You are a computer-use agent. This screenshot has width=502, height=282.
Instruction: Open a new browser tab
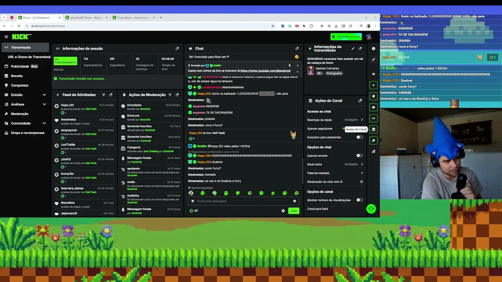coord(161,18)
